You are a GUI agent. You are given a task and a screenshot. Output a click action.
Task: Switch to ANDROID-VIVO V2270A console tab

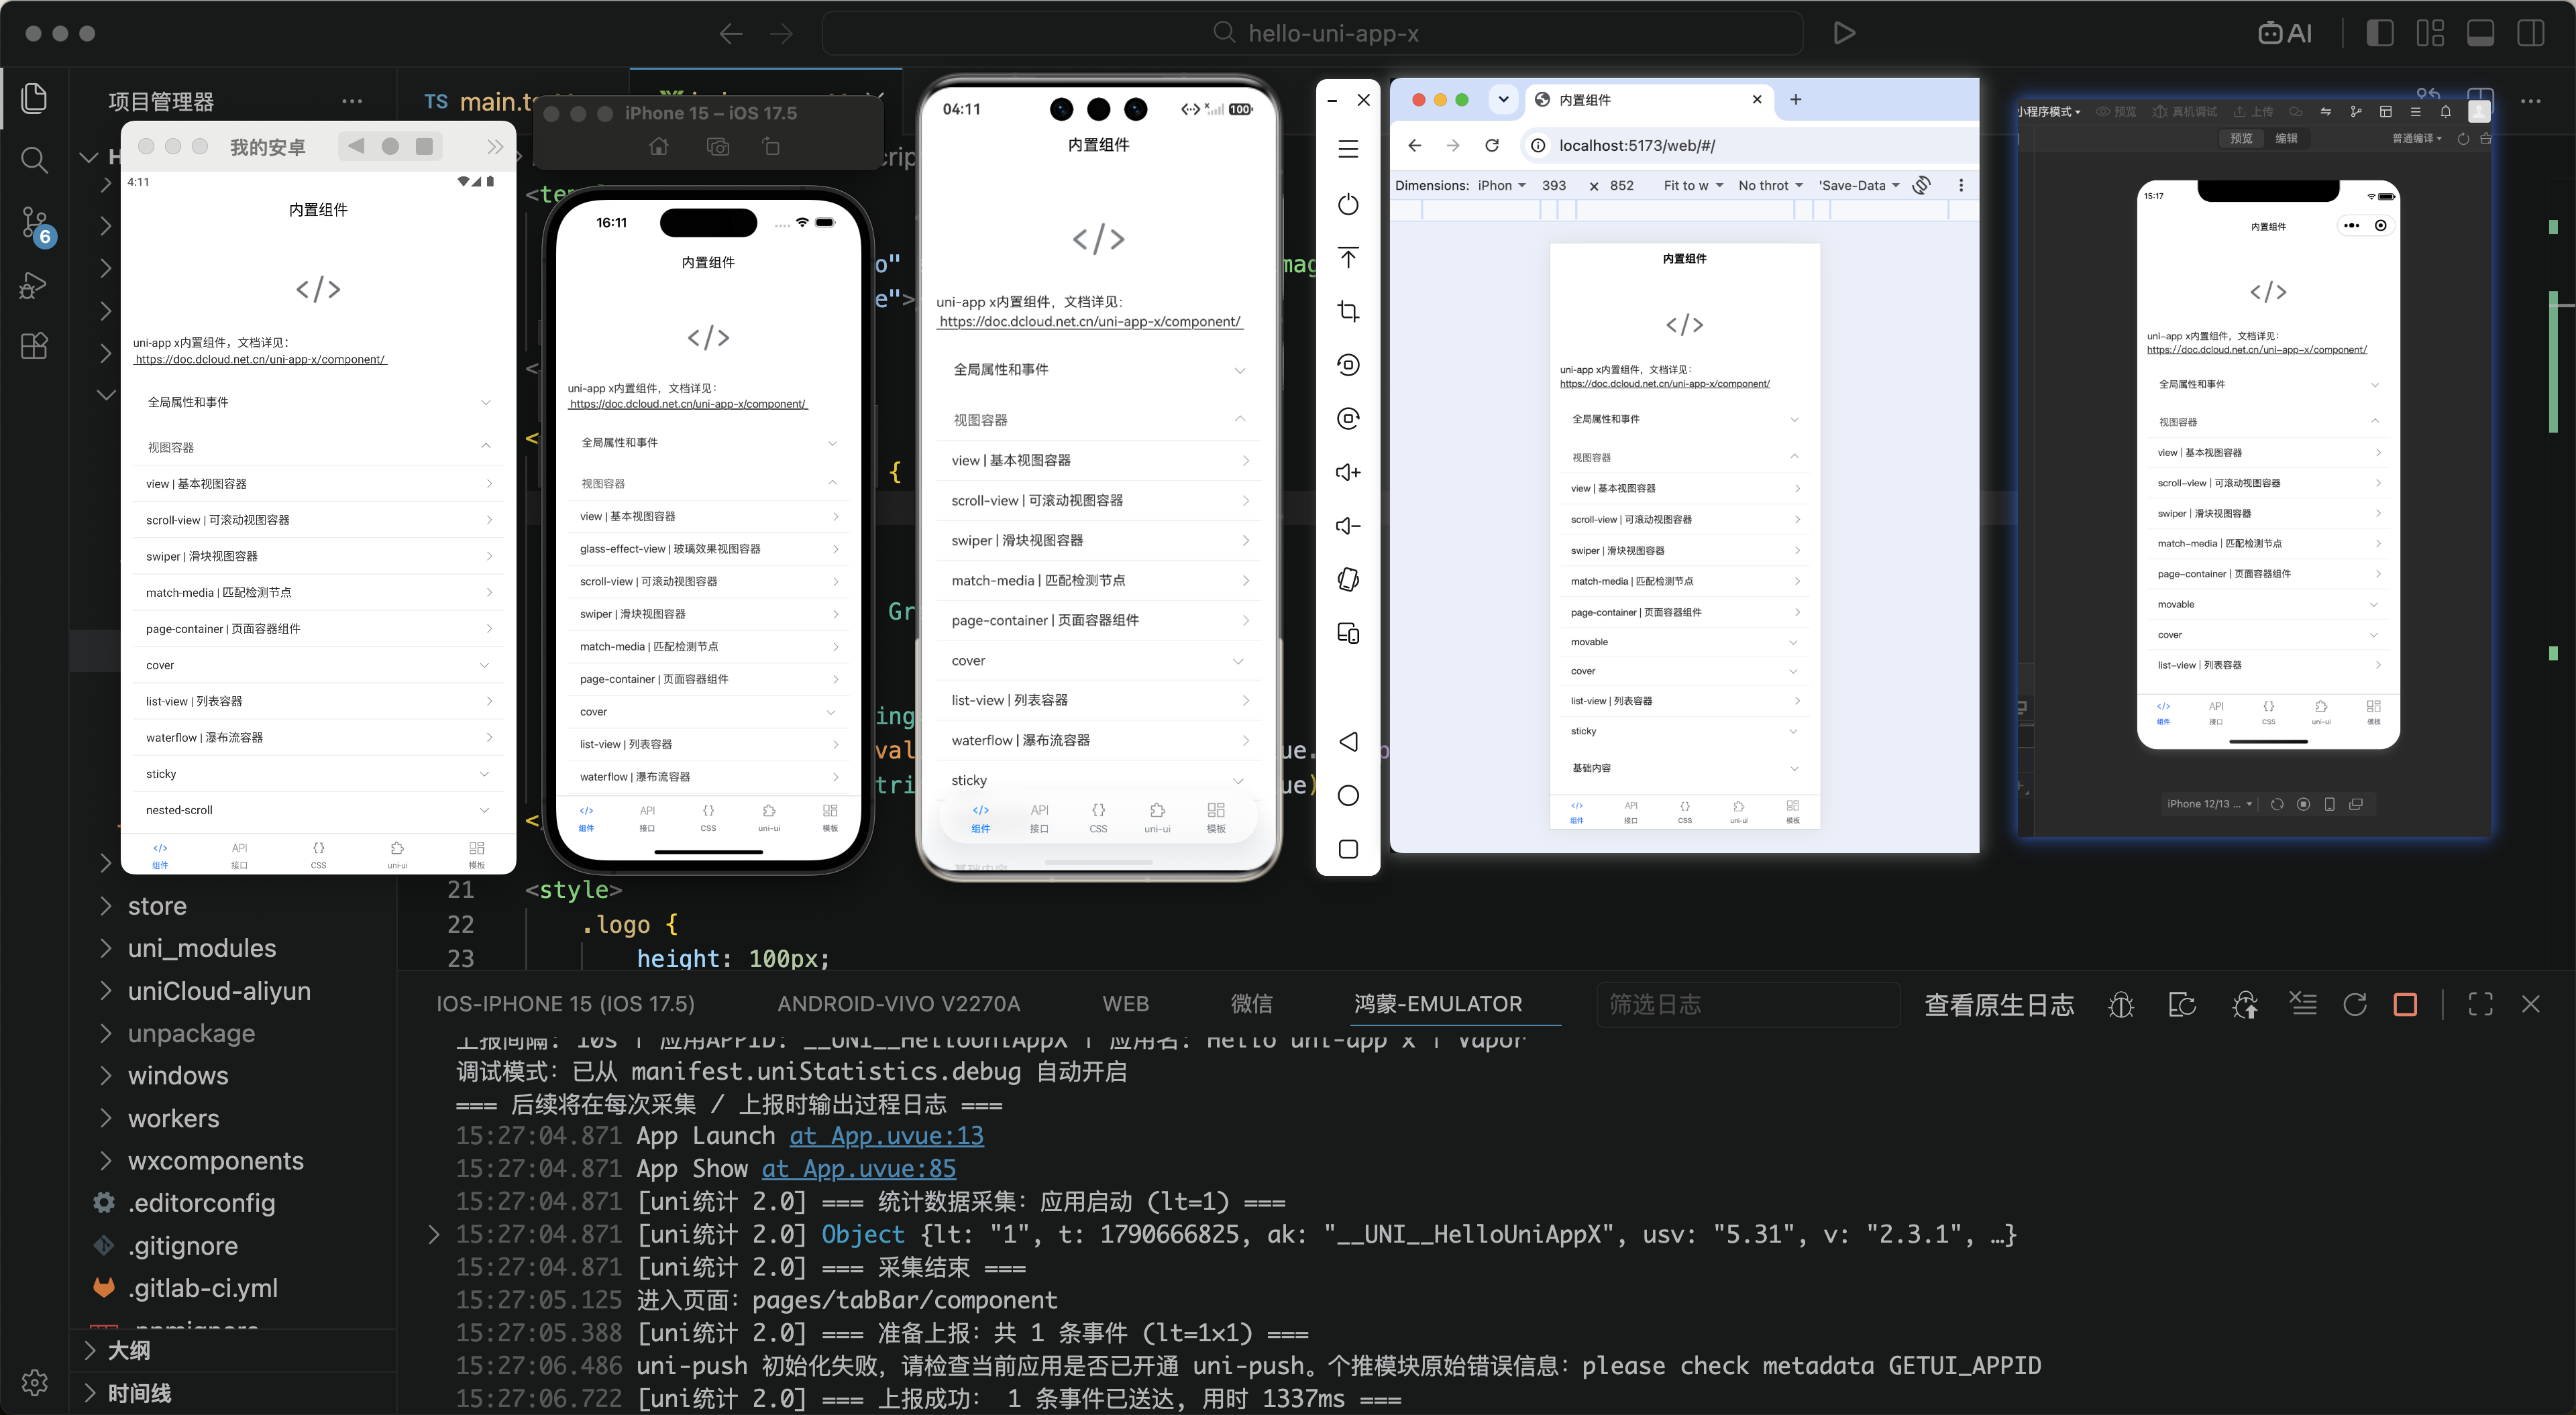[x=898, y=1004]
